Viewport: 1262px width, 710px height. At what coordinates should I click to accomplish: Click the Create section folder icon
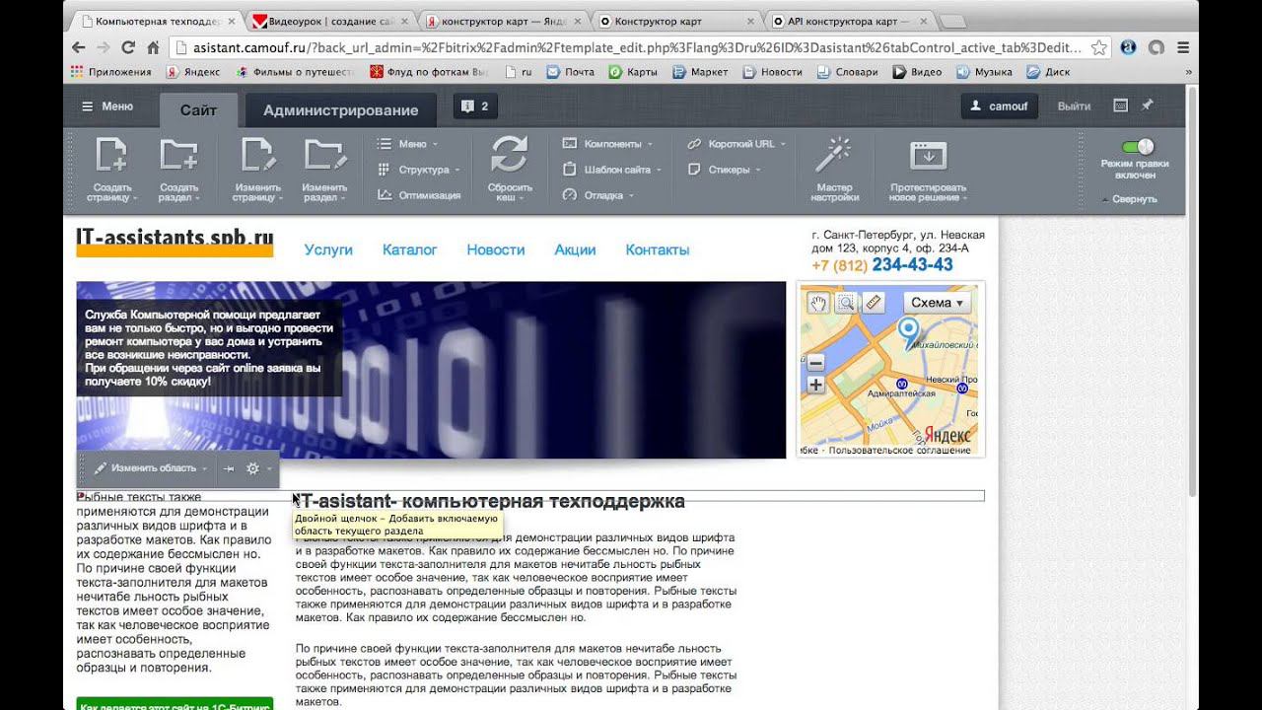point(178,155)
